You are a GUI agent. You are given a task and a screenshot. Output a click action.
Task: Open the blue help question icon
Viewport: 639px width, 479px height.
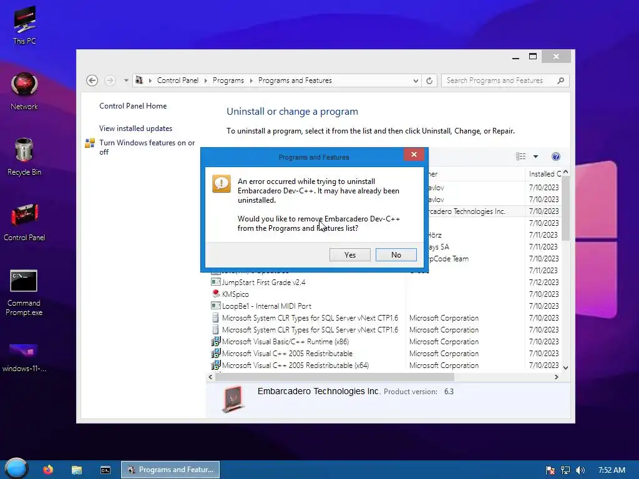(x=556, y=157)
